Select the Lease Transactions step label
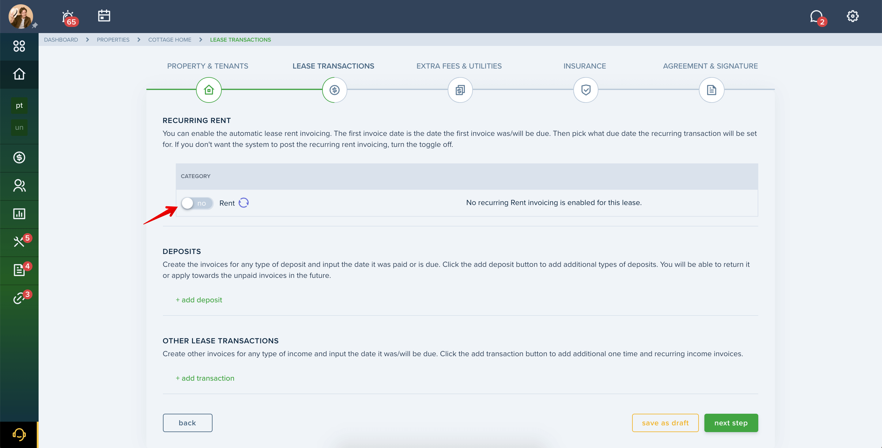 pyautogui.click(x=333, y=66)
